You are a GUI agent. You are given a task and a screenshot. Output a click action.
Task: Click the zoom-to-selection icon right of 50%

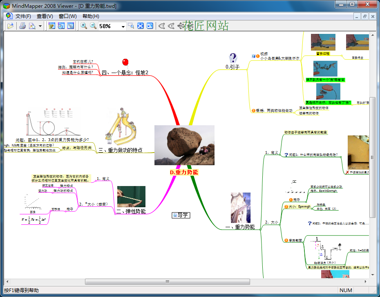pyautogui.click(x=131, y=26)
